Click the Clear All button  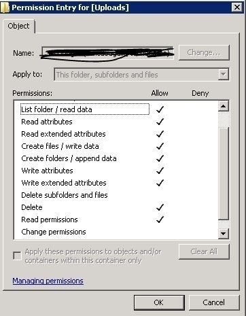pyautogui.click(x=204, y=251)
